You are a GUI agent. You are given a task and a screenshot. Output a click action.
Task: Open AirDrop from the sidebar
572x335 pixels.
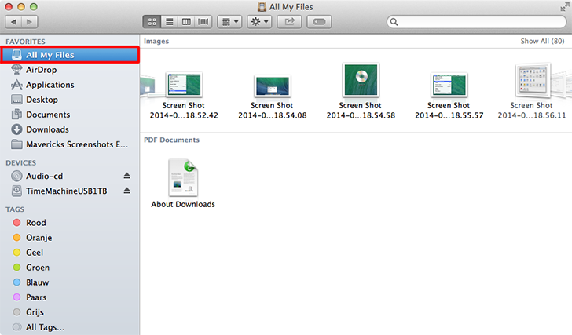[70, 70]
